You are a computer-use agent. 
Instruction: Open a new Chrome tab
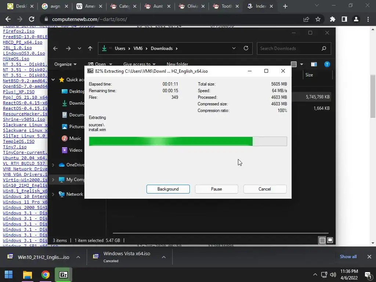click(x=285, y=6)
